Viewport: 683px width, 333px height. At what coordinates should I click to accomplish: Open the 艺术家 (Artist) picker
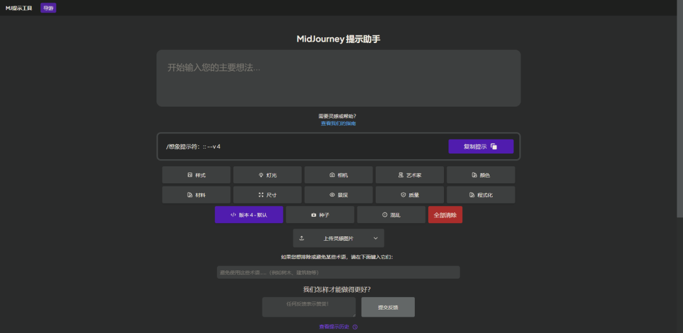(x=409, y=175)
